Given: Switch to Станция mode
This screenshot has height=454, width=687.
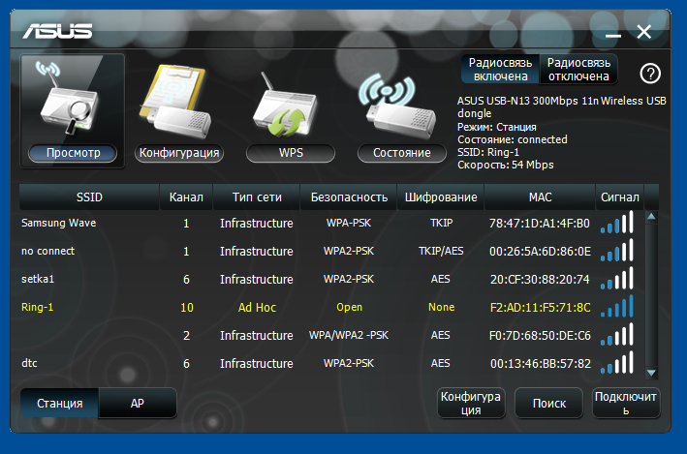Looking at the screenshot, I should coord(59,403).
